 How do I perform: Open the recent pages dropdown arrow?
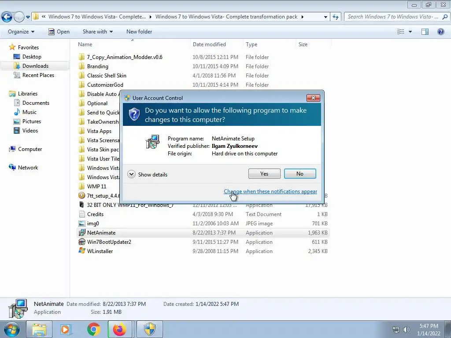(x=28, y=17)
